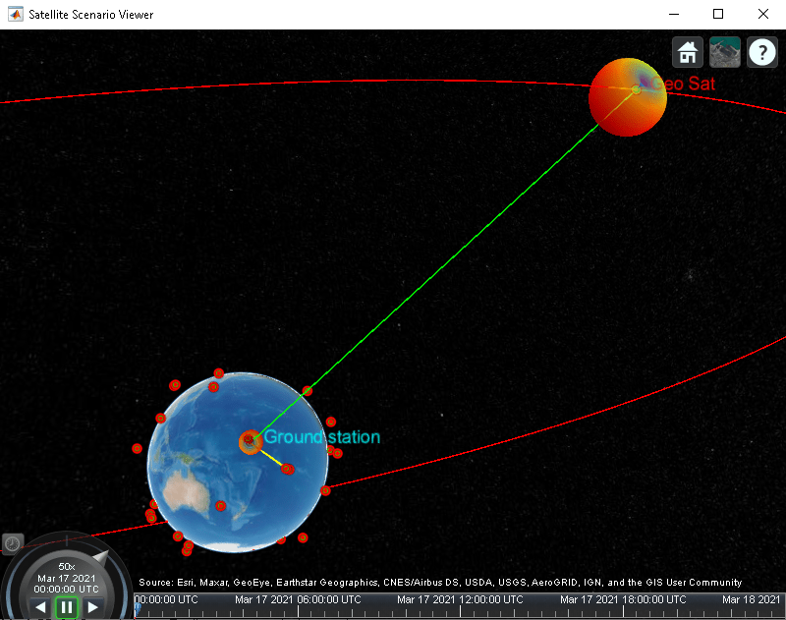786x620 pixels.
Task: Select the Ground station label
Action: [322, 437]
